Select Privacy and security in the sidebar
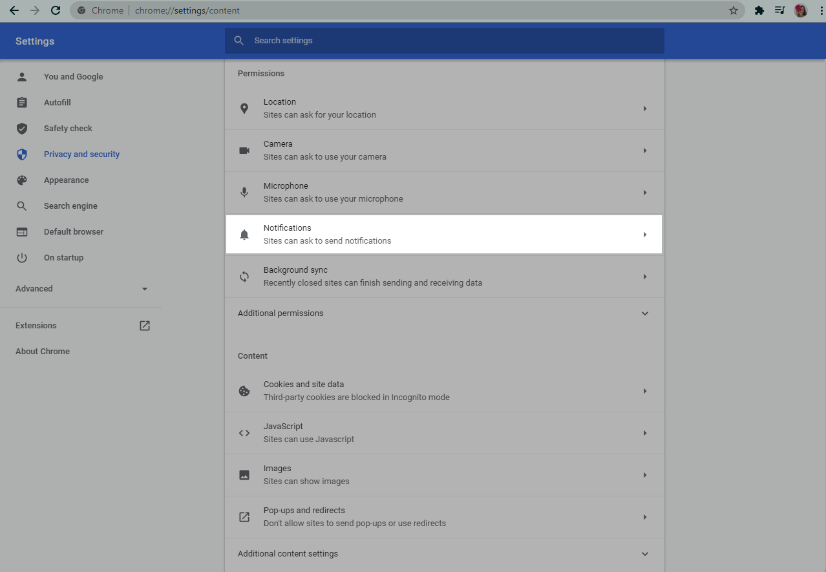826x572 pixels. pos(81,154)
